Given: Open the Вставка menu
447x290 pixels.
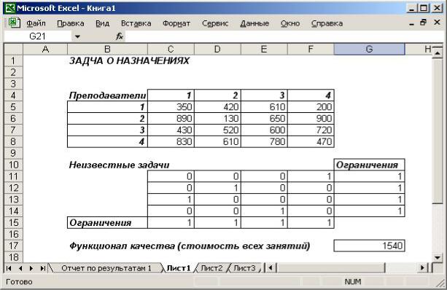Looking at the screenshot, I should 136,23.
